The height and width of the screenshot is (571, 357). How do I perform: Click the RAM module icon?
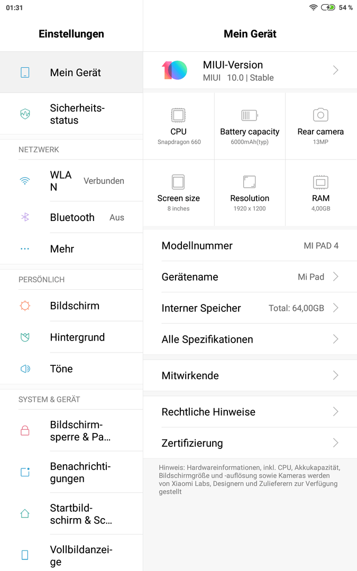tap(321, 182)
